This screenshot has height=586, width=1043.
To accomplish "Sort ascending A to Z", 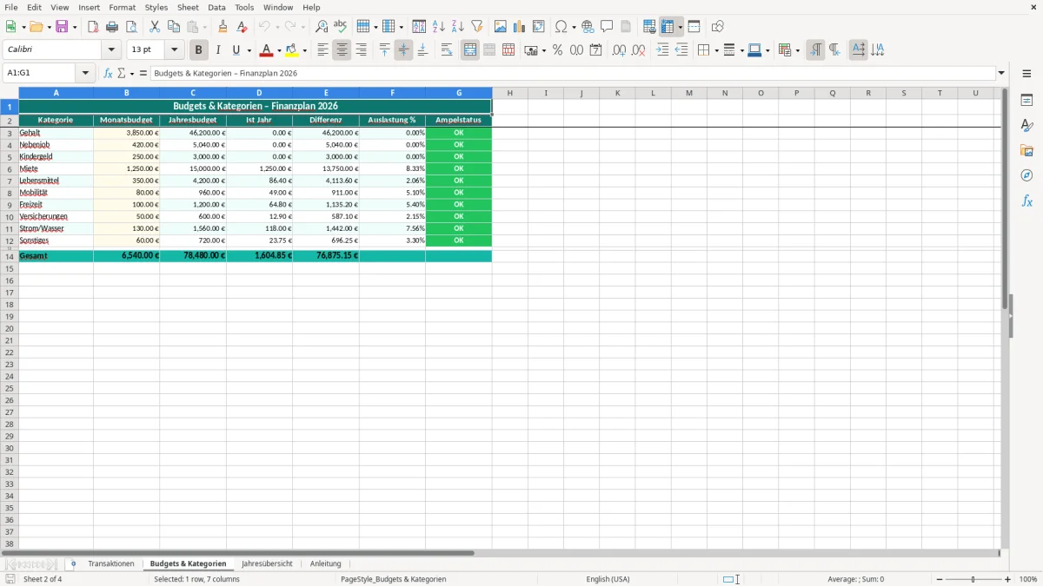I will tap(439, 27).
